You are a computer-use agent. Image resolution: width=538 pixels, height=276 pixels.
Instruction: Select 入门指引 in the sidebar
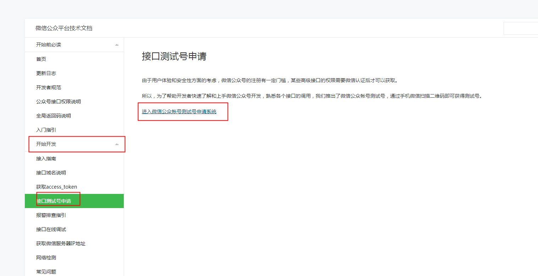coord(46,130)
